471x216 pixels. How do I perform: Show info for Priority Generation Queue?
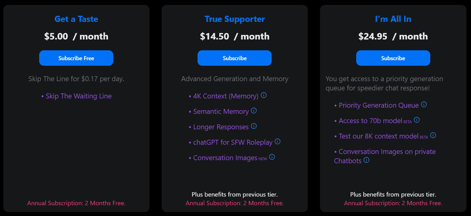[424, 105]
